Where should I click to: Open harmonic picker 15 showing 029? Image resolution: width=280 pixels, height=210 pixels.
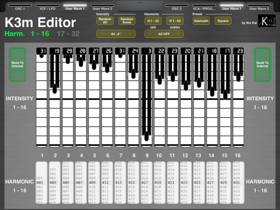[x=225, y=182]
